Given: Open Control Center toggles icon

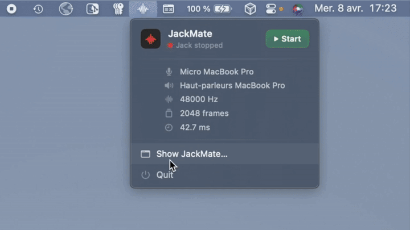Looking at the screenshot, I should tap(271, 9).
